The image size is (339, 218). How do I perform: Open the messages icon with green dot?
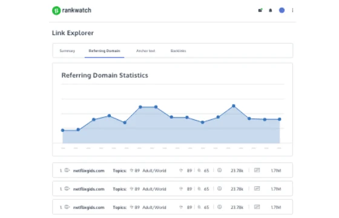coord(260,10)
